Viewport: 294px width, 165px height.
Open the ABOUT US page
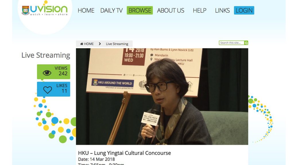tap(171, 10)
